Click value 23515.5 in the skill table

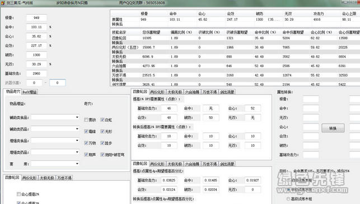(x=148, y=75)
